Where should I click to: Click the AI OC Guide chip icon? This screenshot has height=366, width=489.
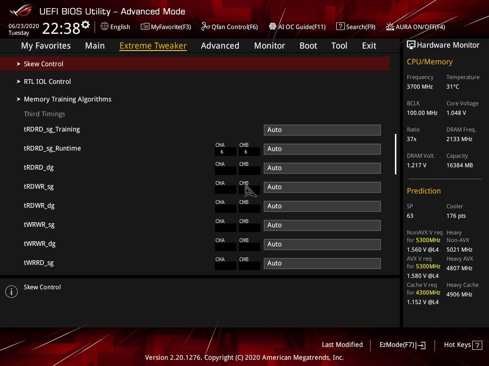click(273, 27)
